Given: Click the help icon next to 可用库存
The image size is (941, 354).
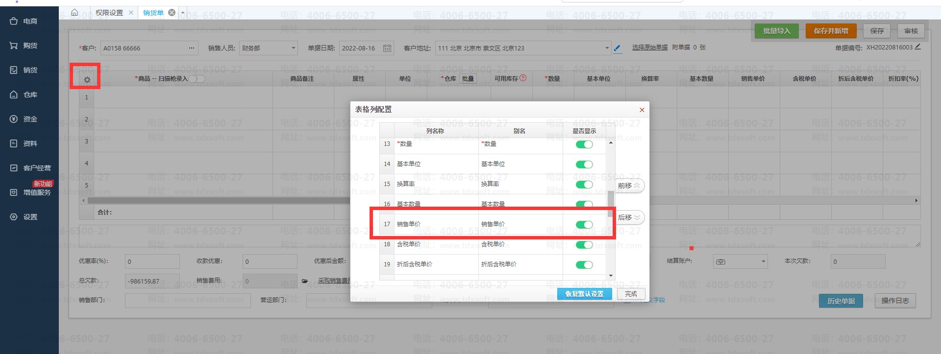Looking at the screenshot, I should point(523,78).
